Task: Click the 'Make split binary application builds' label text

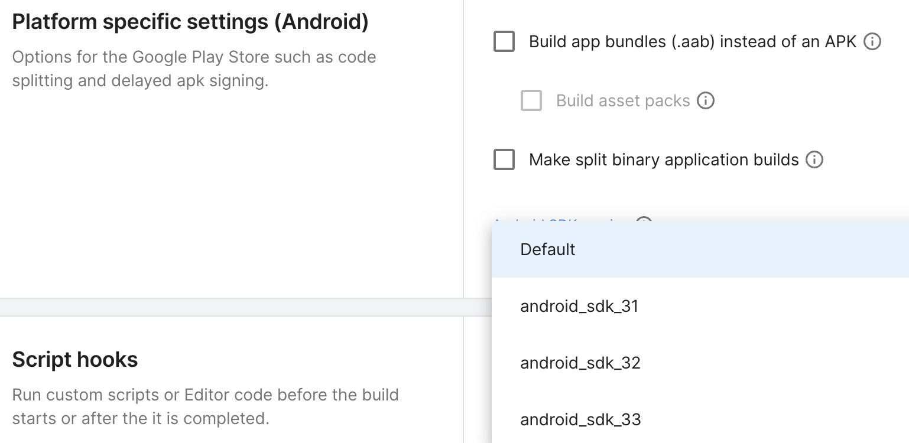Action: pos(663,160)
